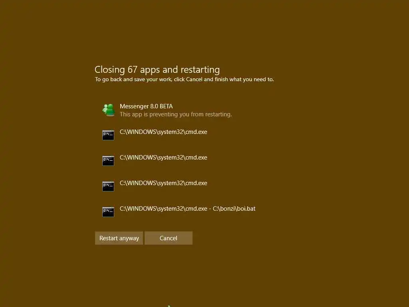Click the second cmd.exe console icon
Screen dimensions: 409x307
pos(108,161)
